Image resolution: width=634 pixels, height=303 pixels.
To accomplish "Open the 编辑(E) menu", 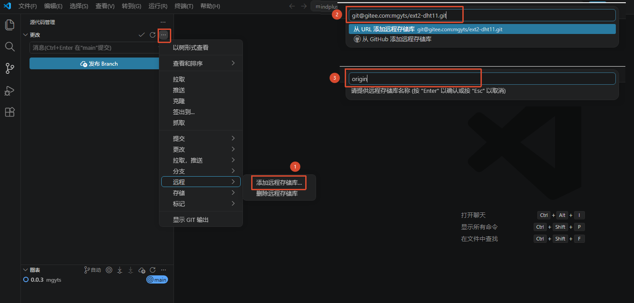I will coord(53,6).
